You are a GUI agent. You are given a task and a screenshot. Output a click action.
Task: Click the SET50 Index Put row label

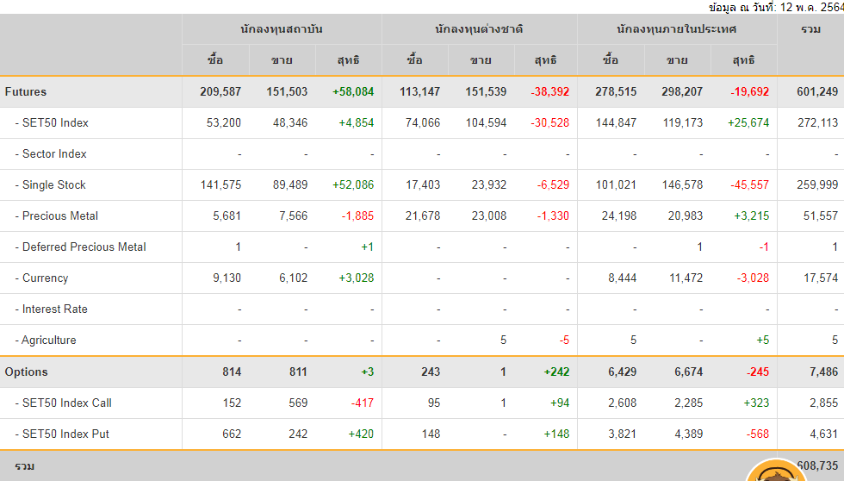click(x=65, y=434)
